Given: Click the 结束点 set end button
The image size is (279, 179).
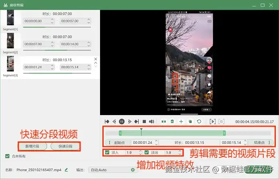Looking at the screenshot, I should click(x=261, y=143).
